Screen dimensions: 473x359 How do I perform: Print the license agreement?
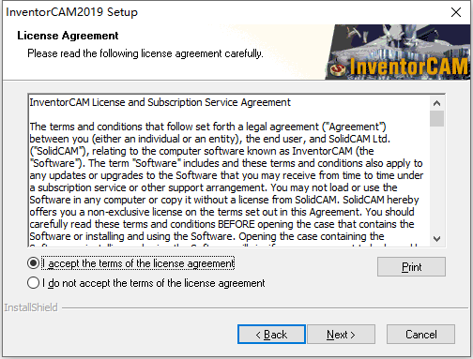click(x=411, y=267)
